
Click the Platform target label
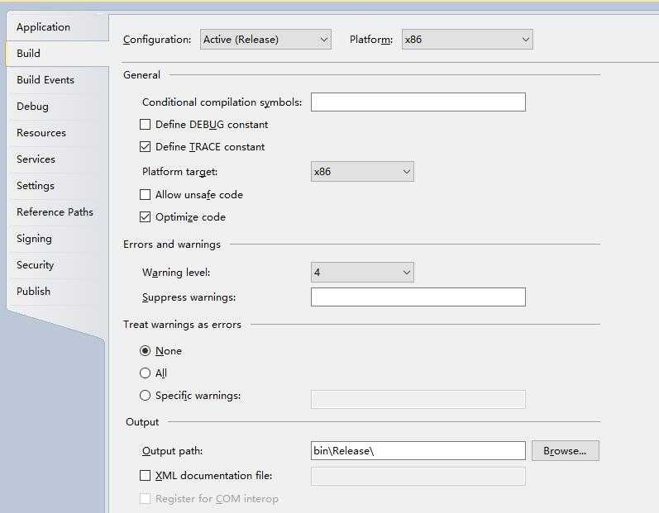tap(180, 172)
